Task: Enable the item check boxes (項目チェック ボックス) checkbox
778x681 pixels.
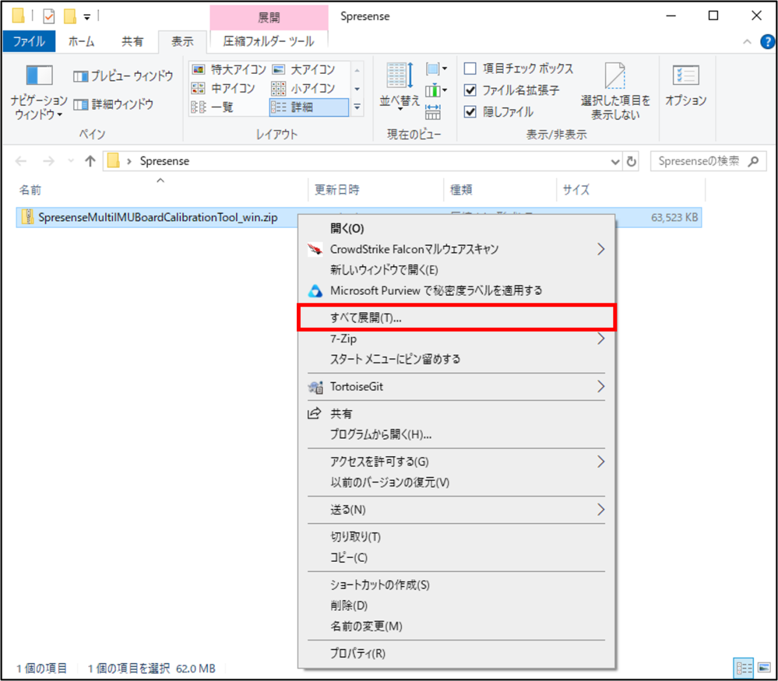Action: 471,69
